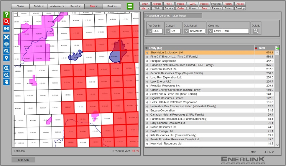The image size is (286, 166).
Task: Select Long Run Exploration Ltd. row
Action: 210,78
